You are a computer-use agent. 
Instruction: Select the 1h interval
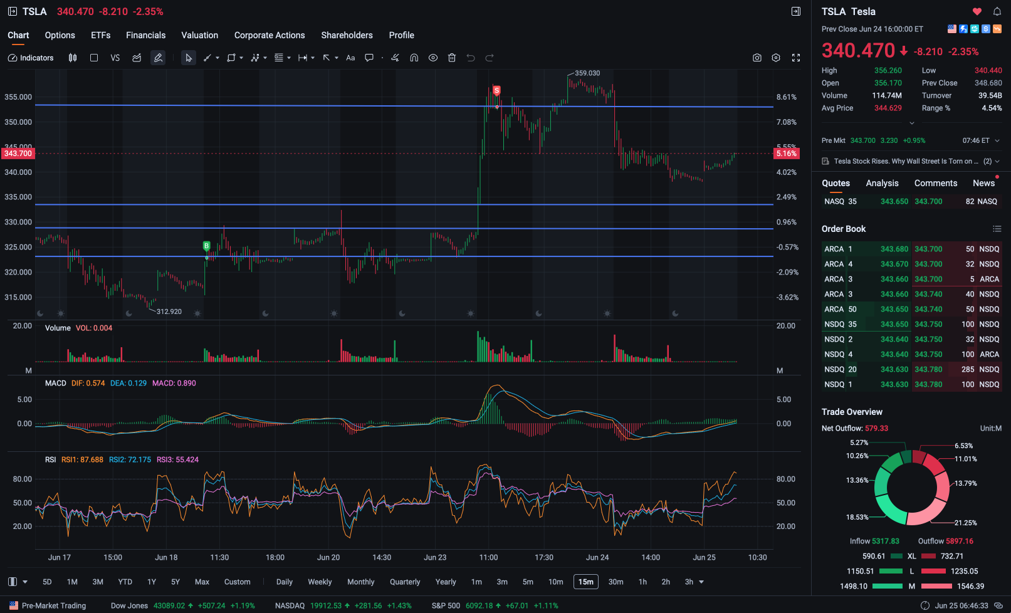click(x=642, y=582)
